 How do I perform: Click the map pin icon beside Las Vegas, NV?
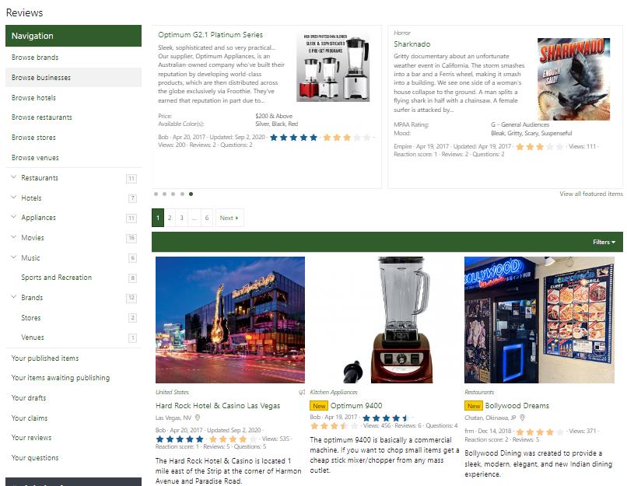coord(198,418)
